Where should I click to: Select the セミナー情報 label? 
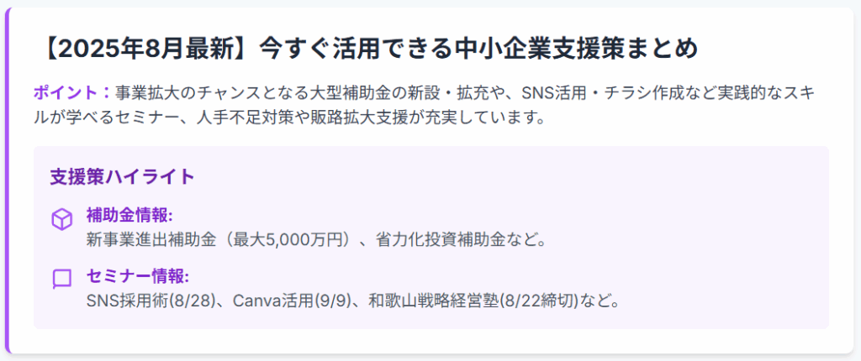click(138, 276)
